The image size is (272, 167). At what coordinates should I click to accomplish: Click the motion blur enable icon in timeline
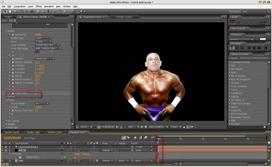click(146, 138)
